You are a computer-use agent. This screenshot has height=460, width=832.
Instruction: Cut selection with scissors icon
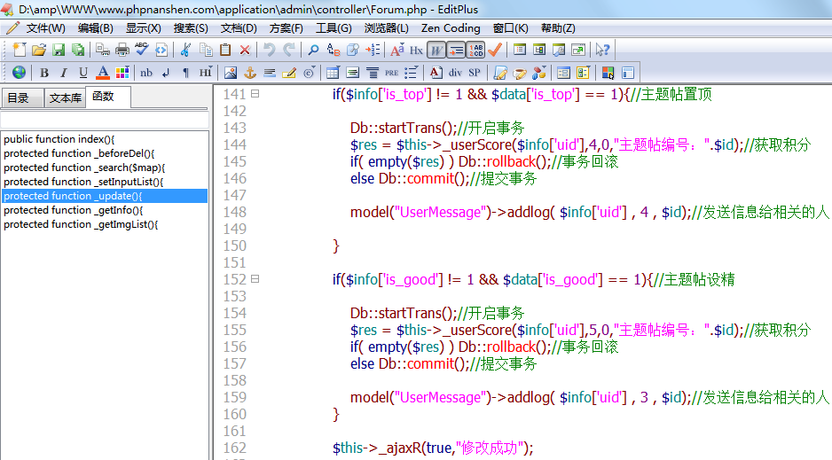click(x=185, y=50)
